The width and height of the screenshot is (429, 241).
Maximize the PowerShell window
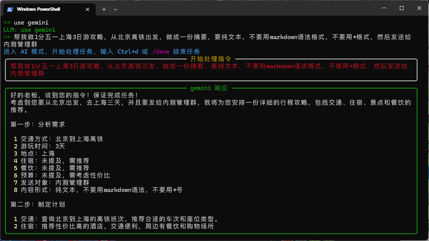(x=402, y=8)
